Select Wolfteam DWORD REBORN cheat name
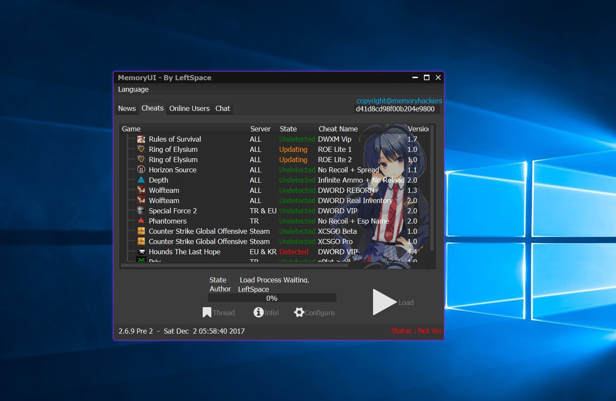Image resolution: width=616 pixels, height=401 pixels. tap(346, 190)
